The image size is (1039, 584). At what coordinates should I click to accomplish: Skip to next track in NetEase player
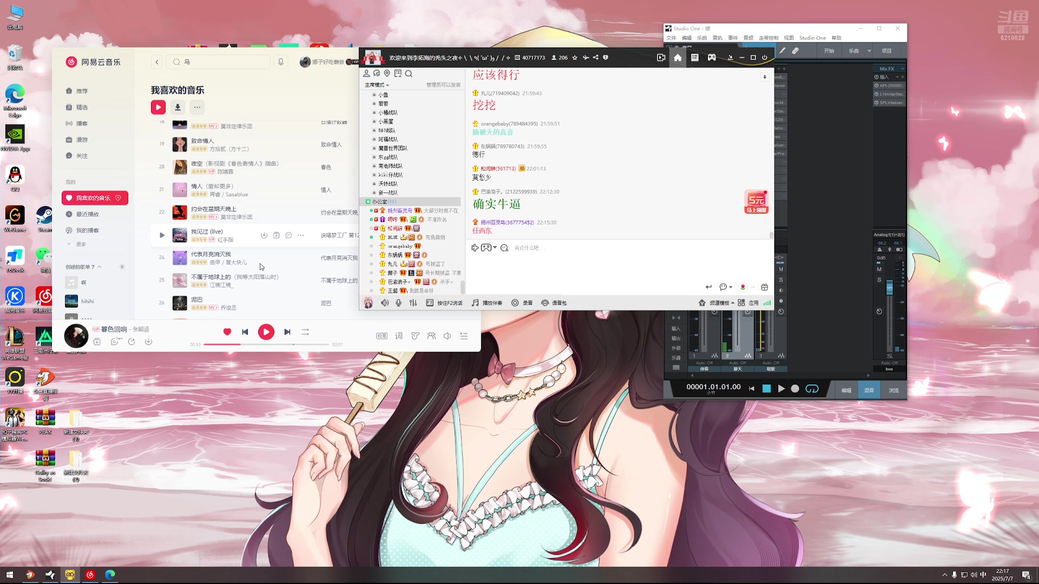point(287,332)
